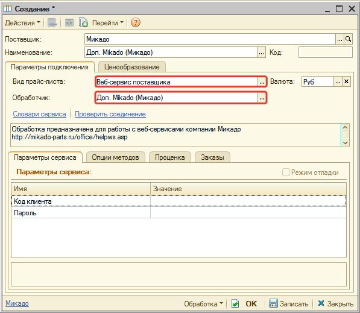Click the description box scroll down arrow

pyautogui.click(x=345, y=143)
